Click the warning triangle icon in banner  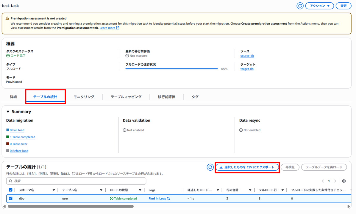(x=7, y=18)
